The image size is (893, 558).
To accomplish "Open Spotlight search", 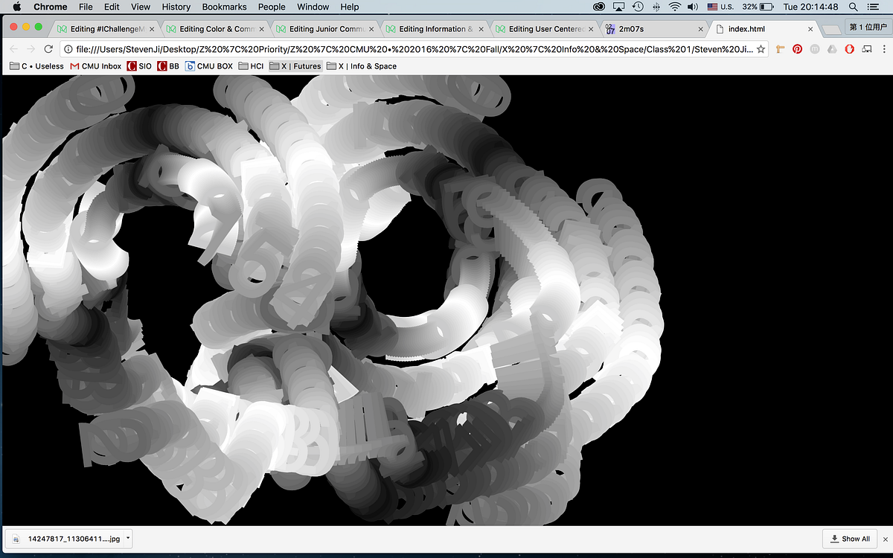I will click(854, 7).
